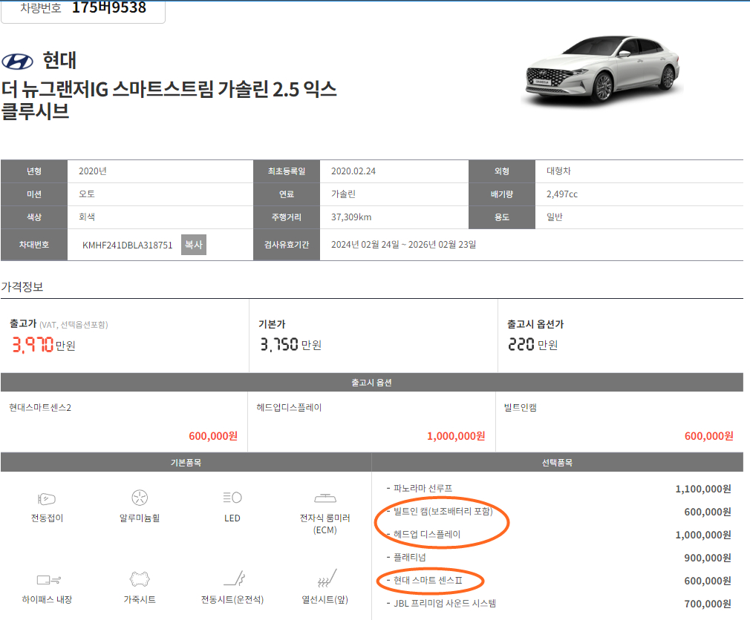
Task: Click the 외형 header cell
Action: 502,171
